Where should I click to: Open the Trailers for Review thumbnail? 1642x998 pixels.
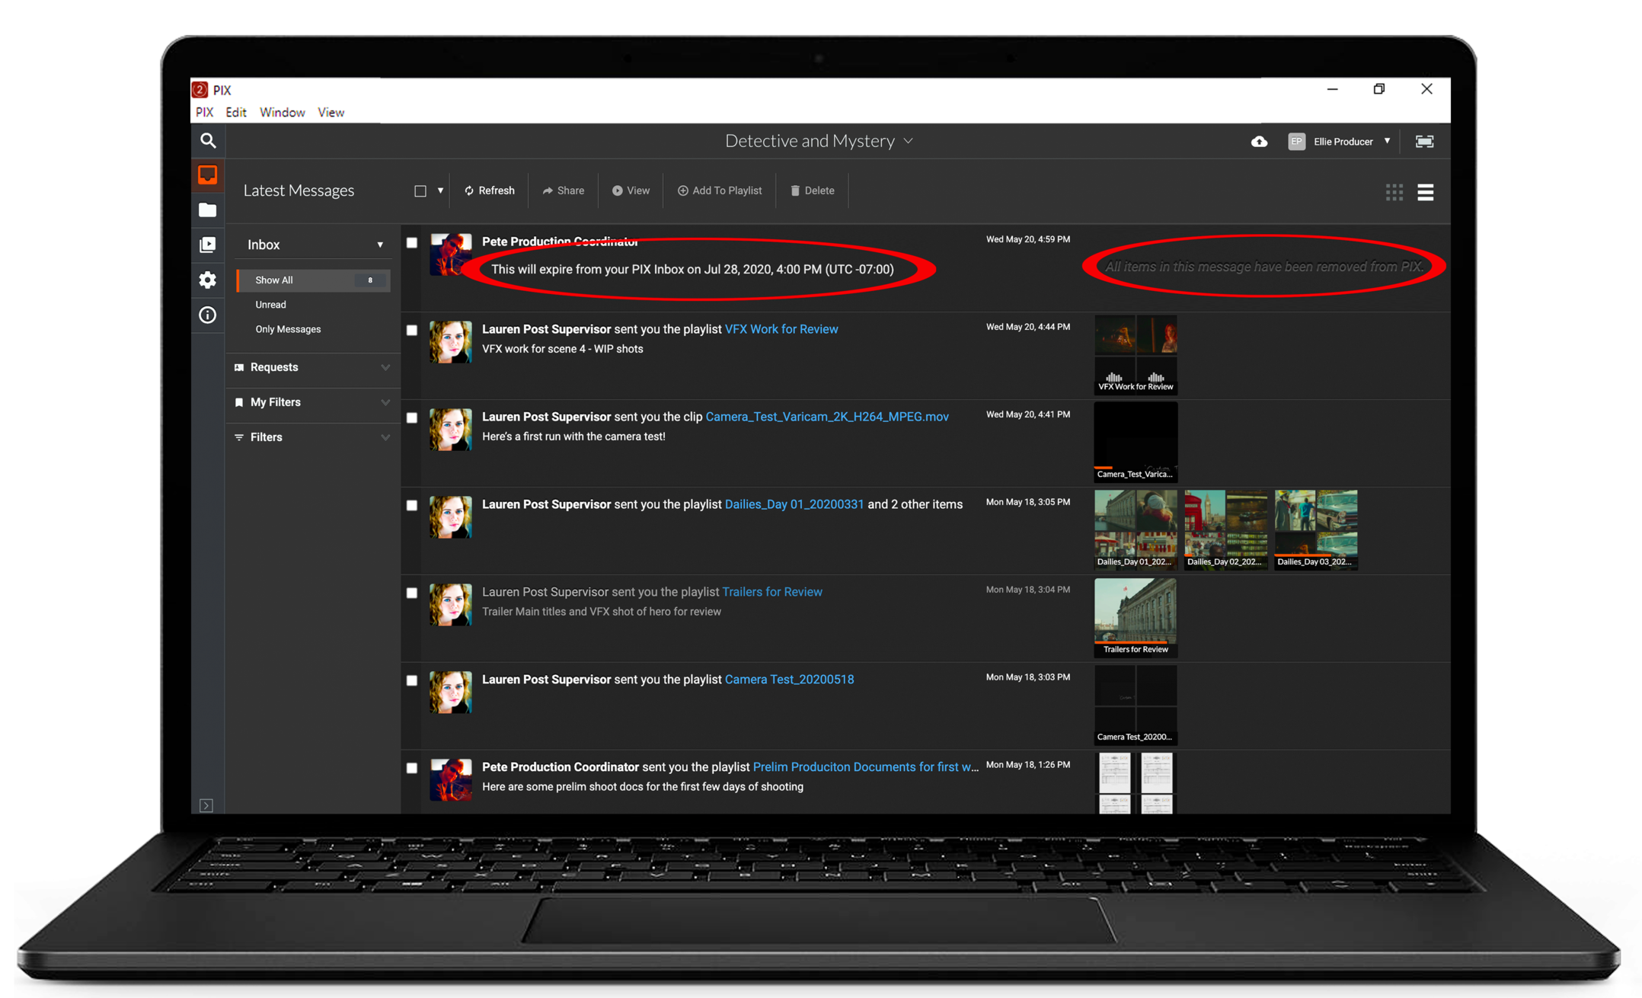[x=1135, y=616]
